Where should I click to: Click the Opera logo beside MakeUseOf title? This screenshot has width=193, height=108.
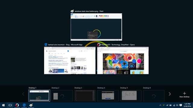coord(99,45)
